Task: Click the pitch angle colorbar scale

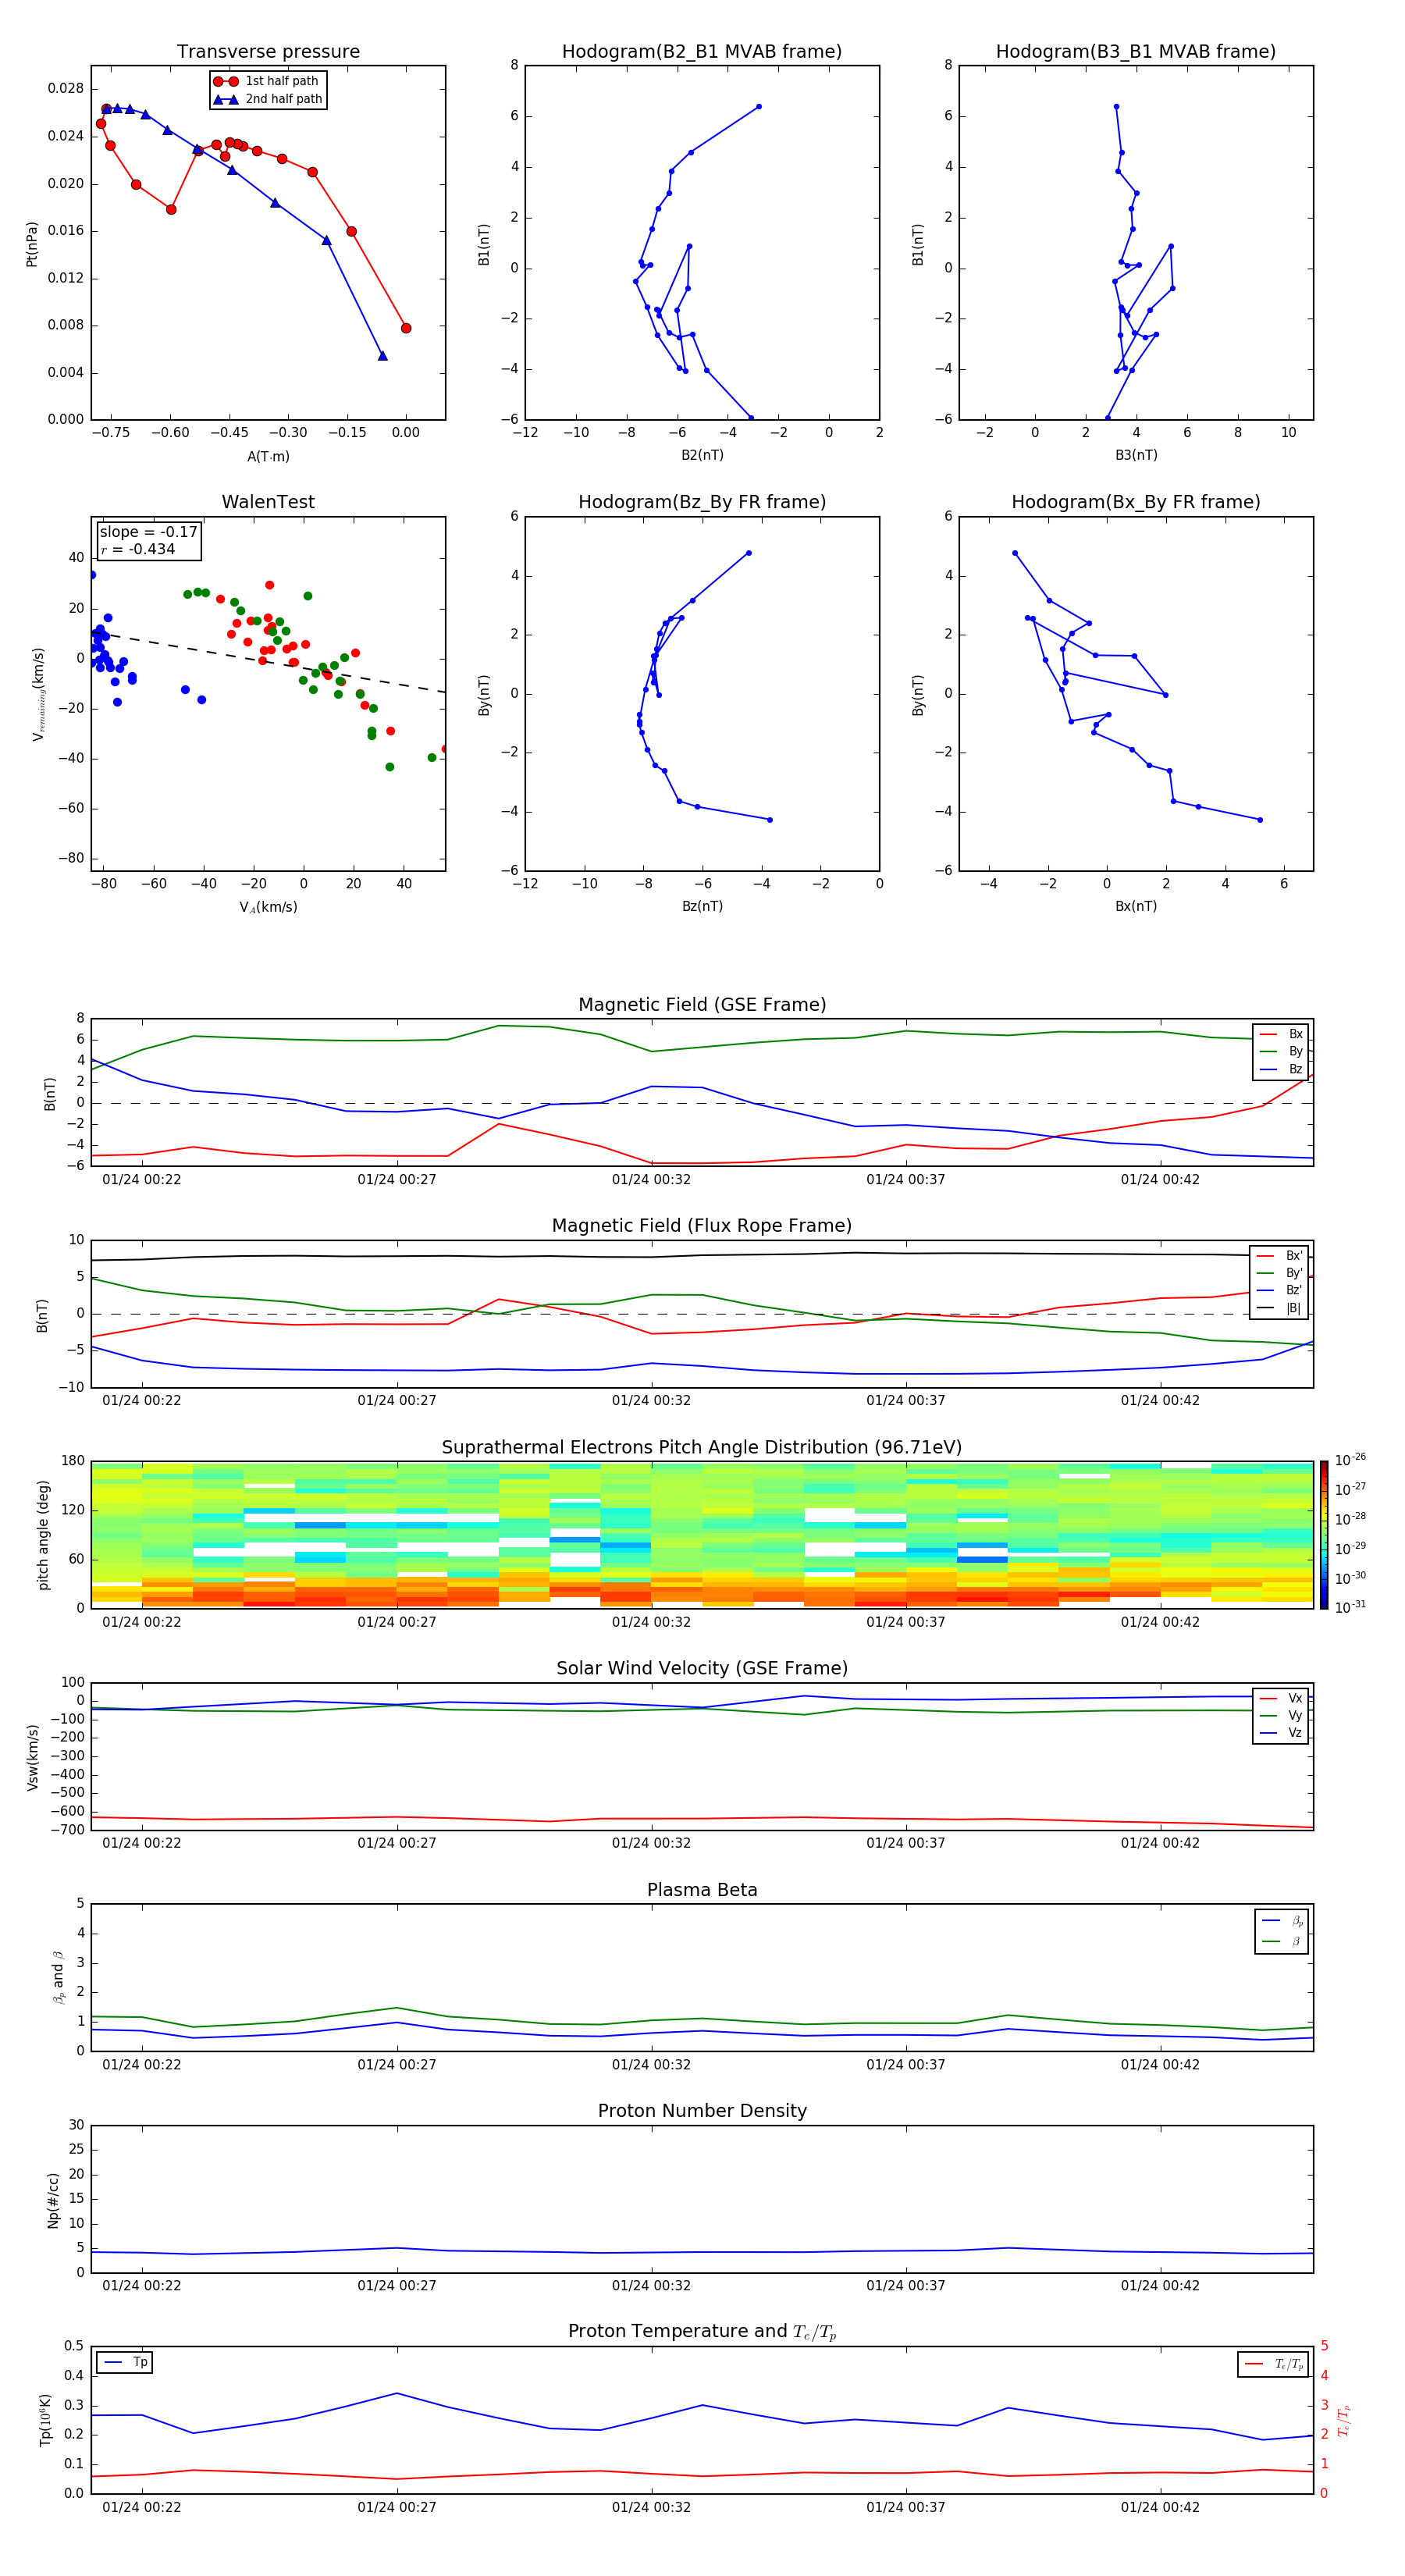Action: 1324,1535
